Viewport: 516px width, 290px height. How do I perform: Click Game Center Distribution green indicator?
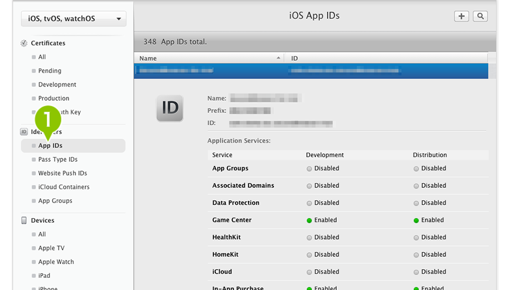pyautogui.click(x=416, y=220)
